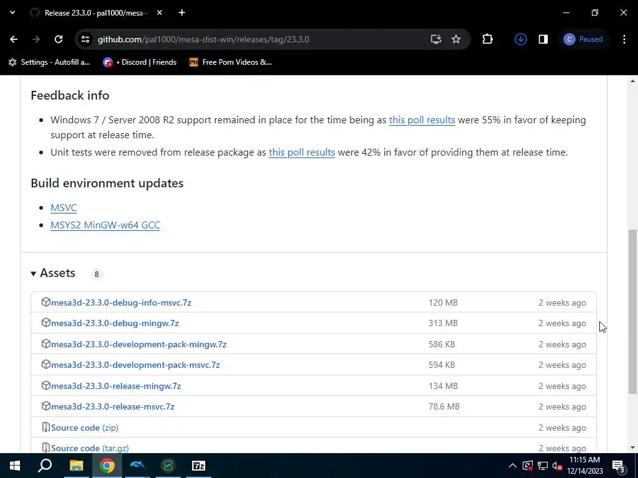This screenshot has height=478, width=638.
Task: Click package icon beside release-msvc.7z
Action: click(x=45, y=406)
